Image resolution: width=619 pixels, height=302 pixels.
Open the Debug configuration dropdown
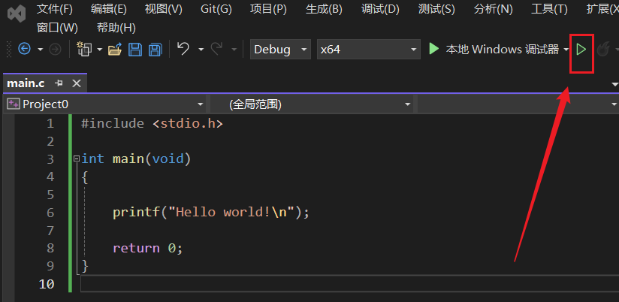coord(280,50)
